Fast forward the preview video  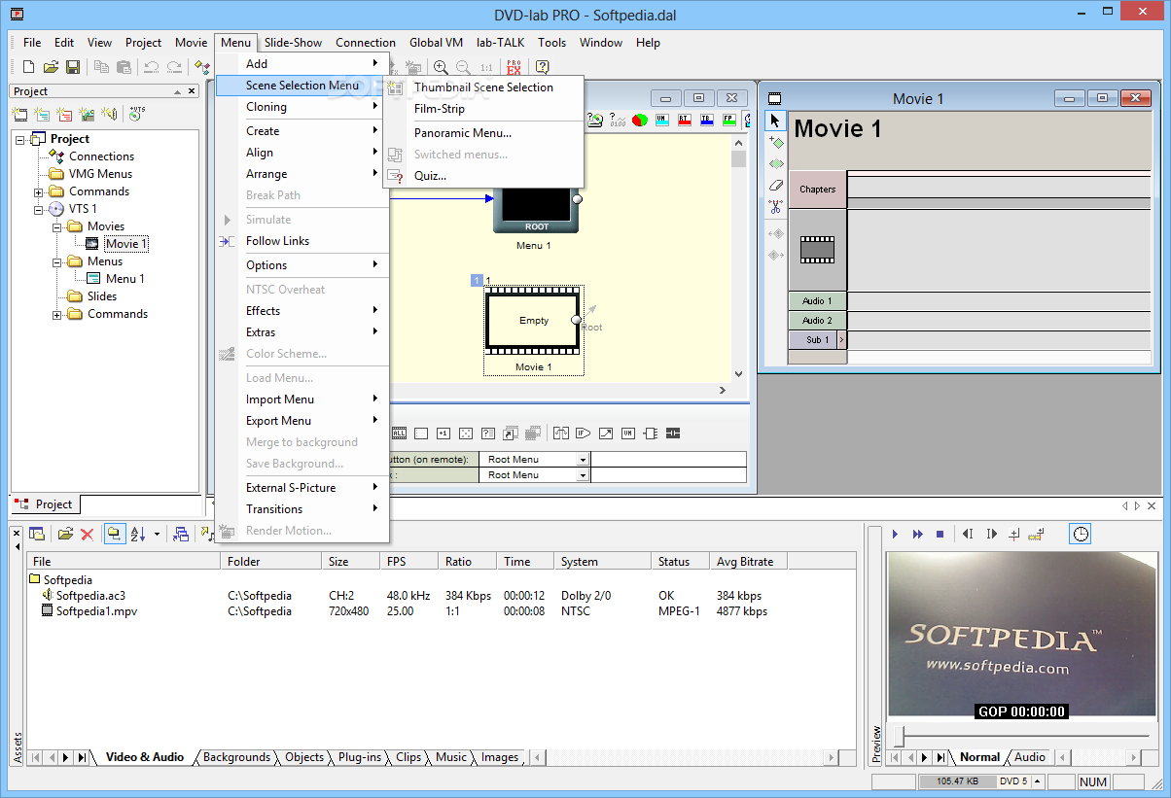(x=917, y=534)
